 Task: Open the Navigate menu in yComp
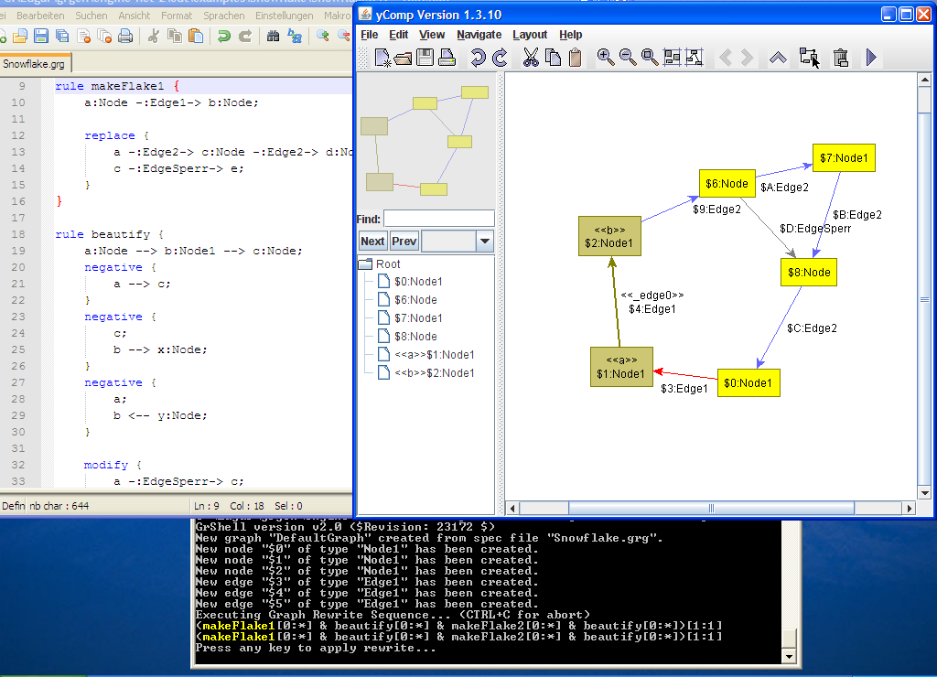[x=479, y=35]
